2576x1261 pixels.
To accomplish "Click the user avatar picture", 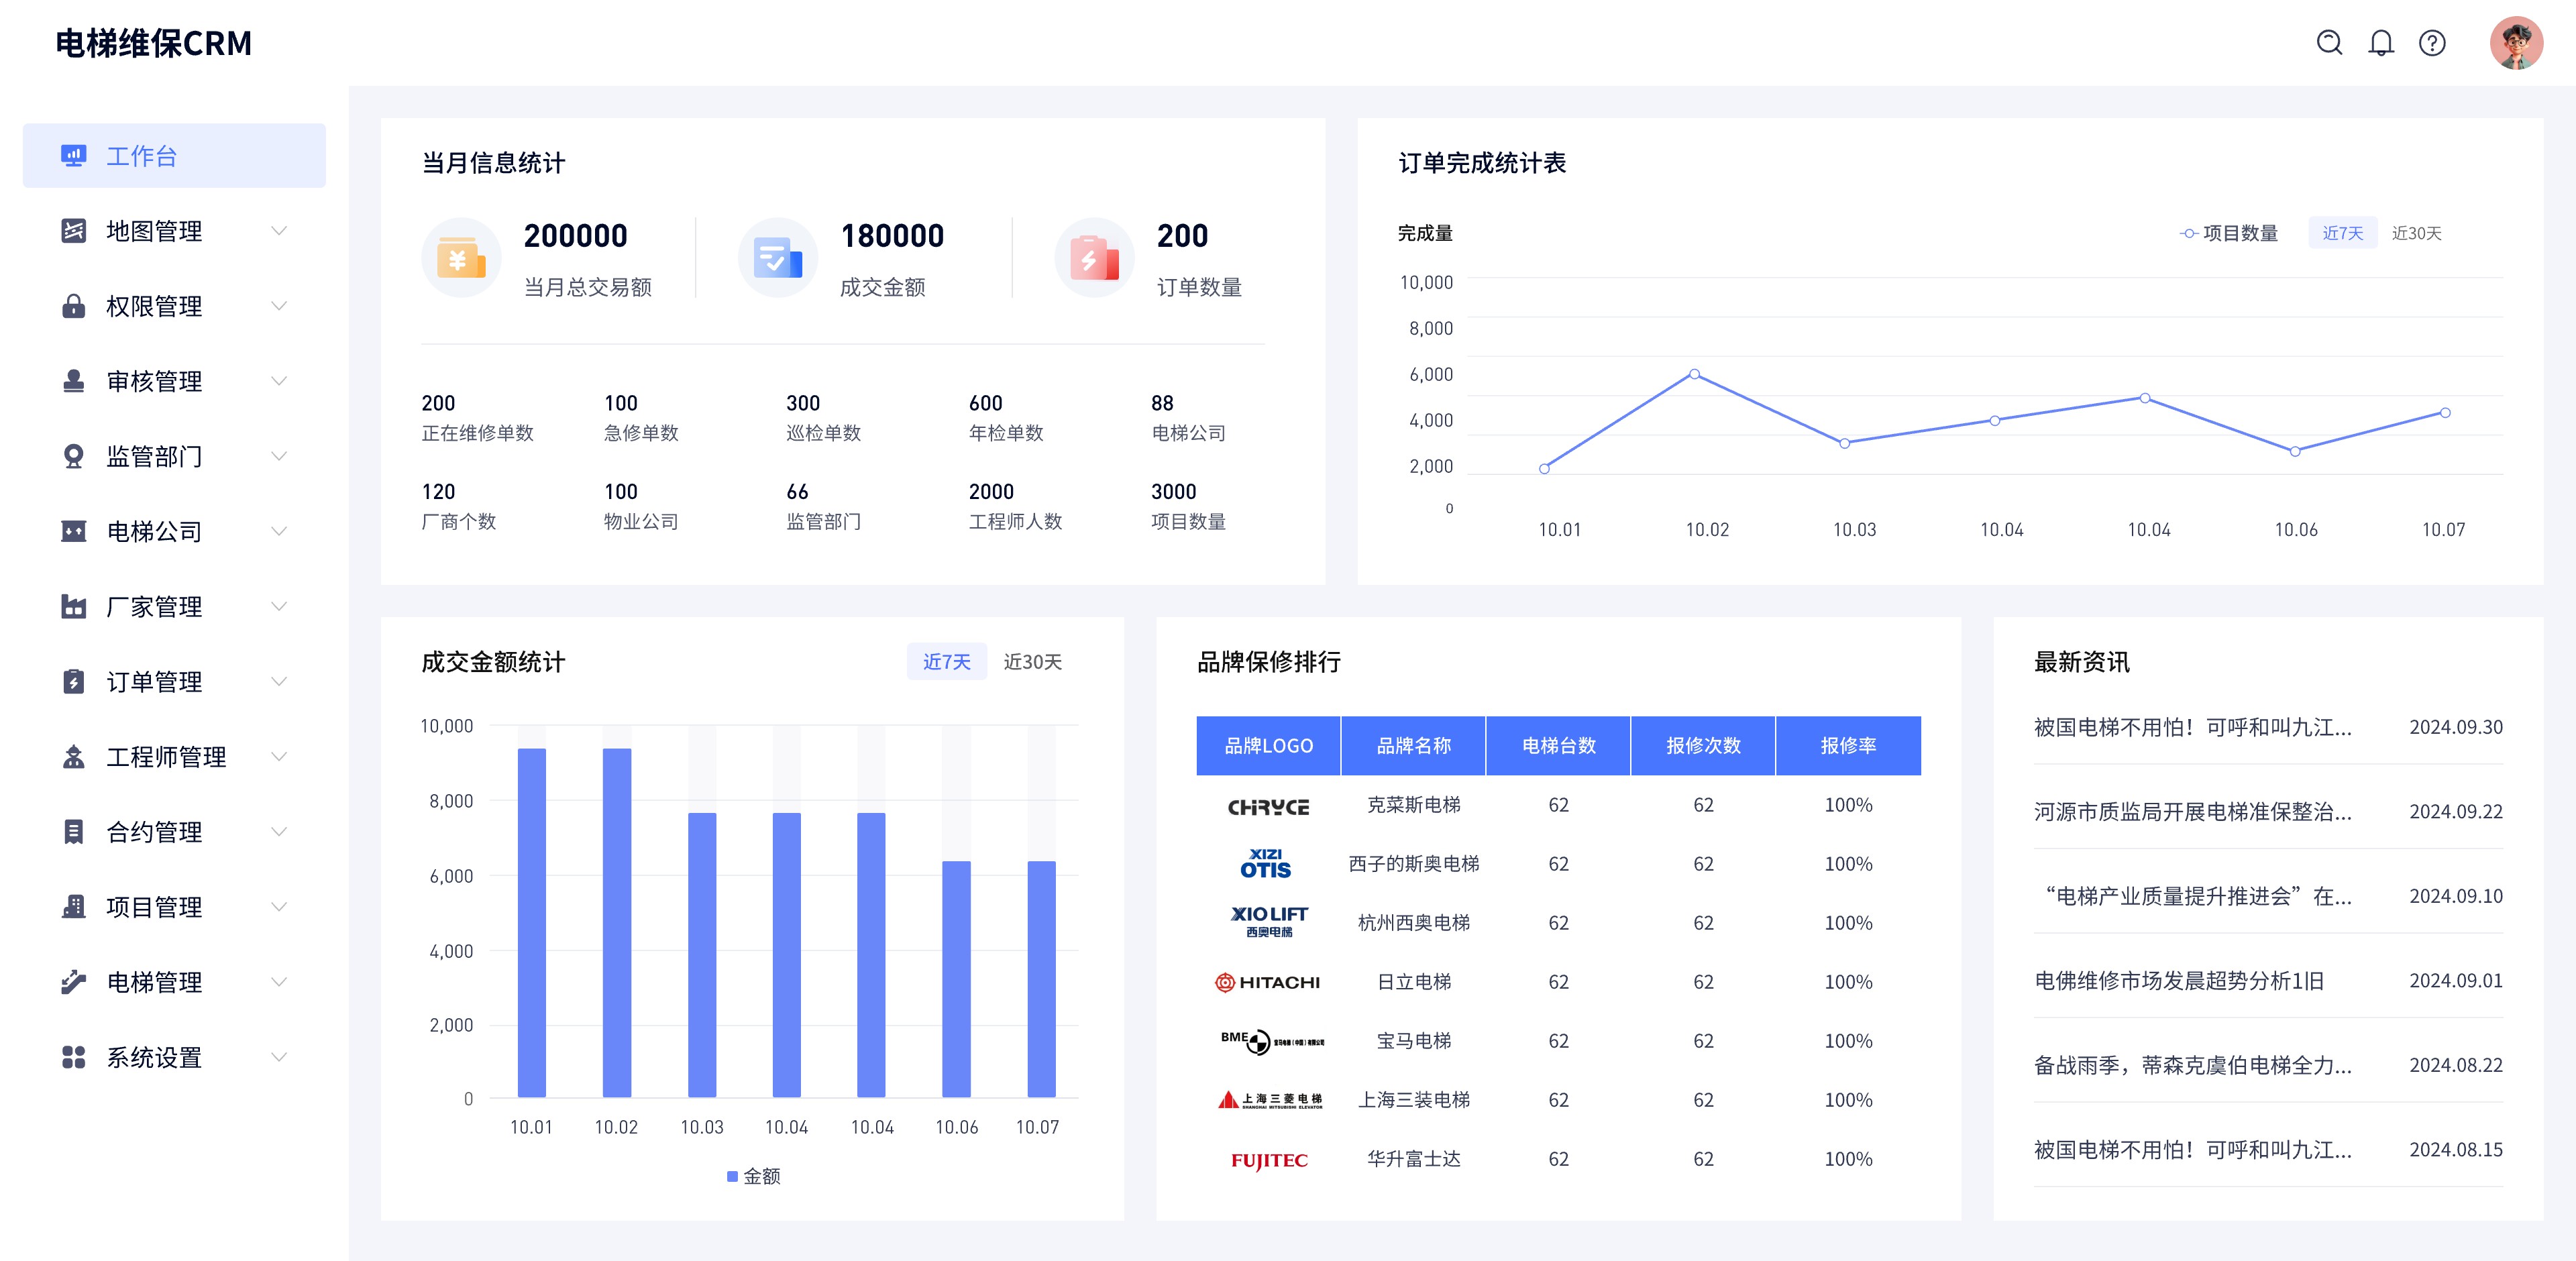I will coord(2516,43).
